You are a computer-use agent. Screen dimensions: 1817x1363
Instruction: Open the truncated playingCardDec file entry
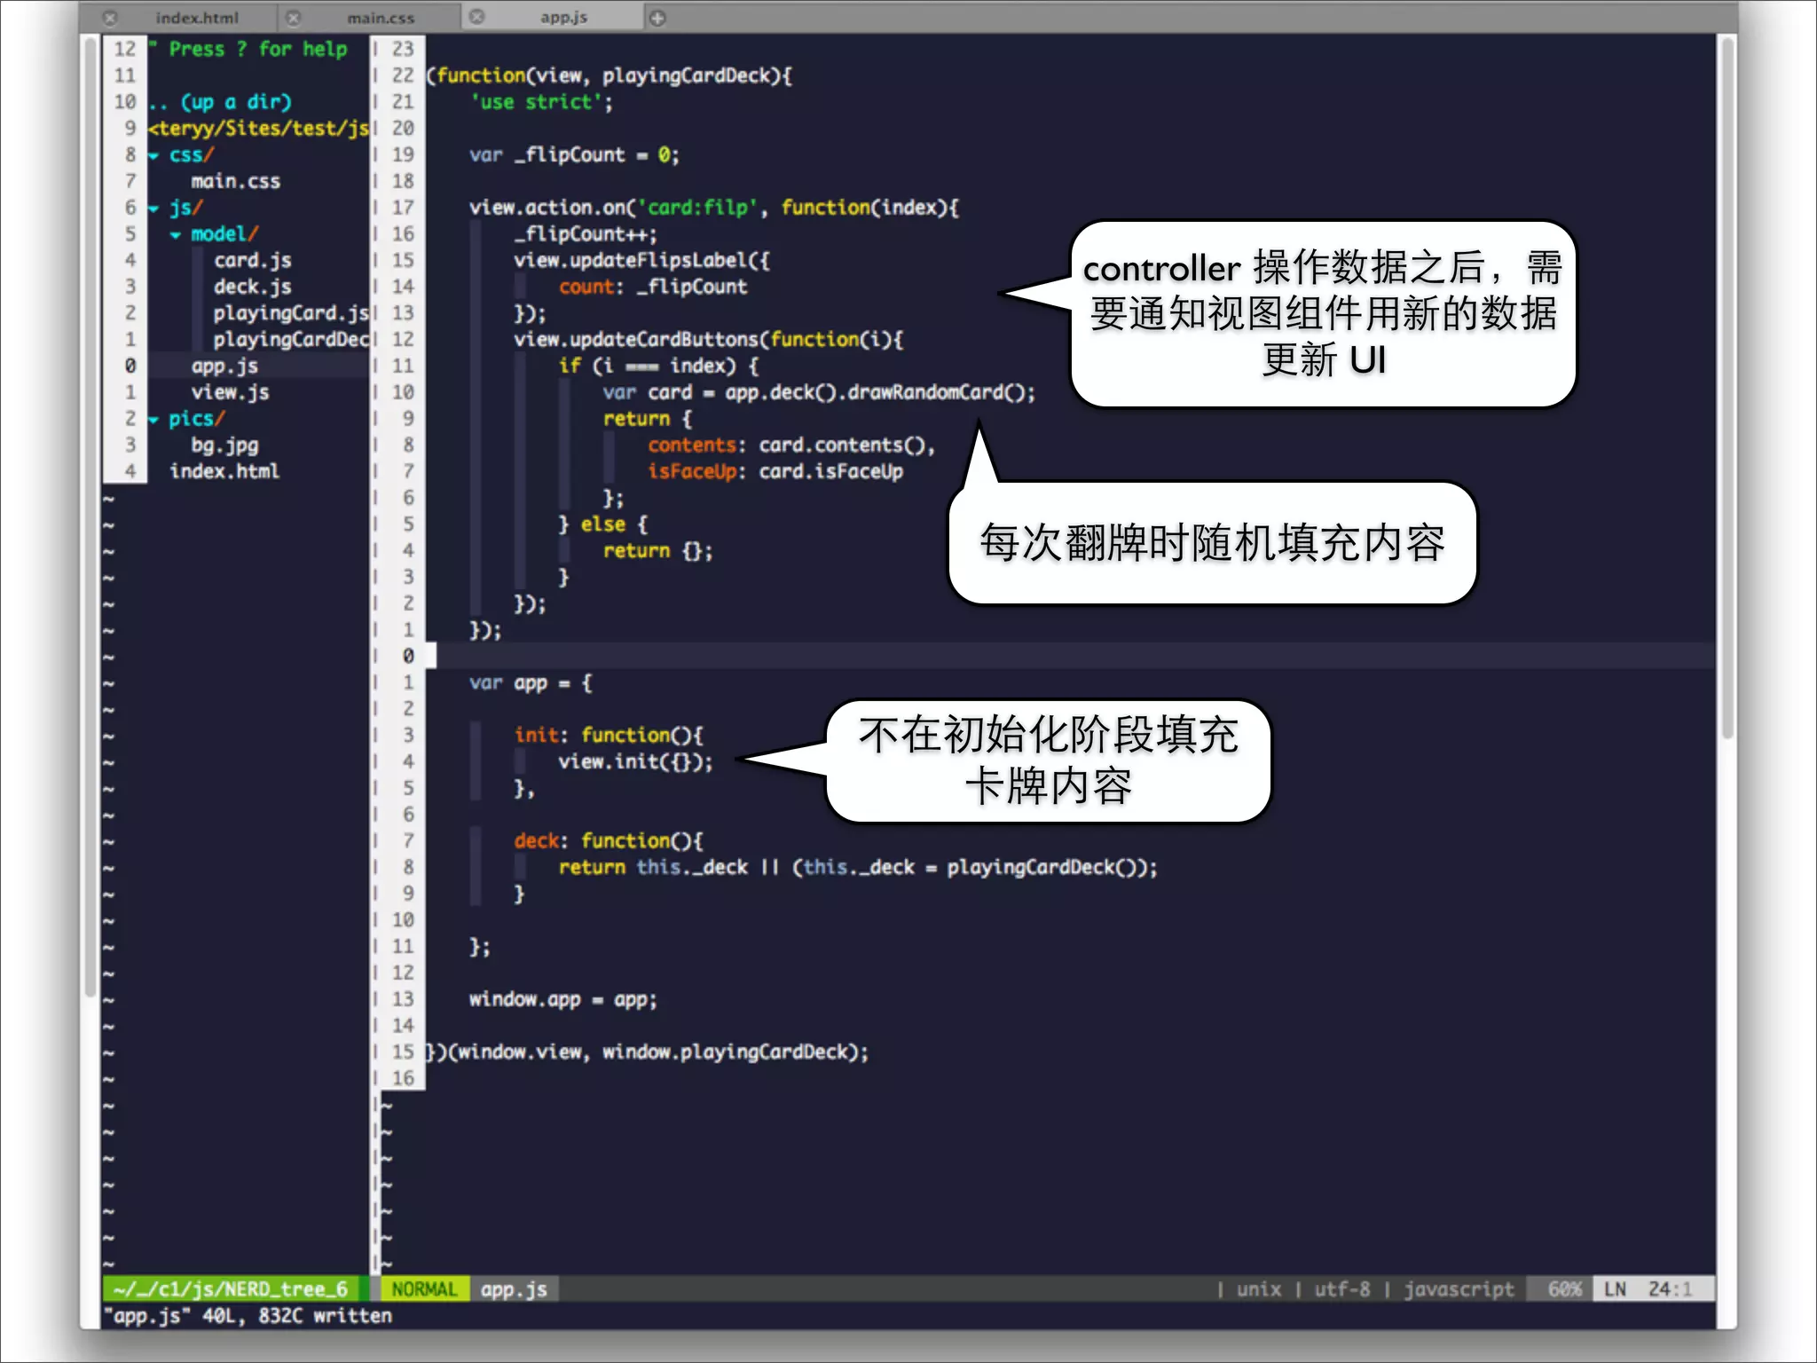pos(290,340)
